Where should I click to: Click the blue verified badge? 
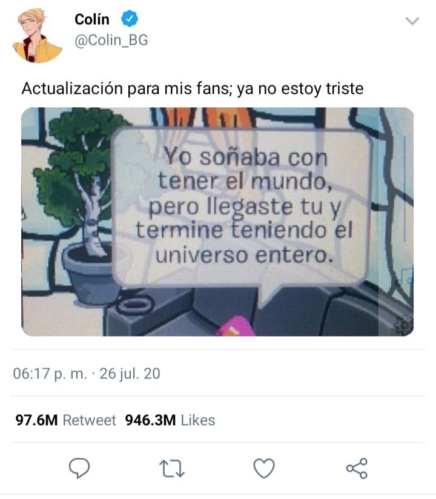(130, 19)
